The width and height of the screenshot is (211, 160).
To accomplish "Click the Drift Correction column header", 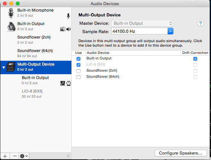I will 195,53.
